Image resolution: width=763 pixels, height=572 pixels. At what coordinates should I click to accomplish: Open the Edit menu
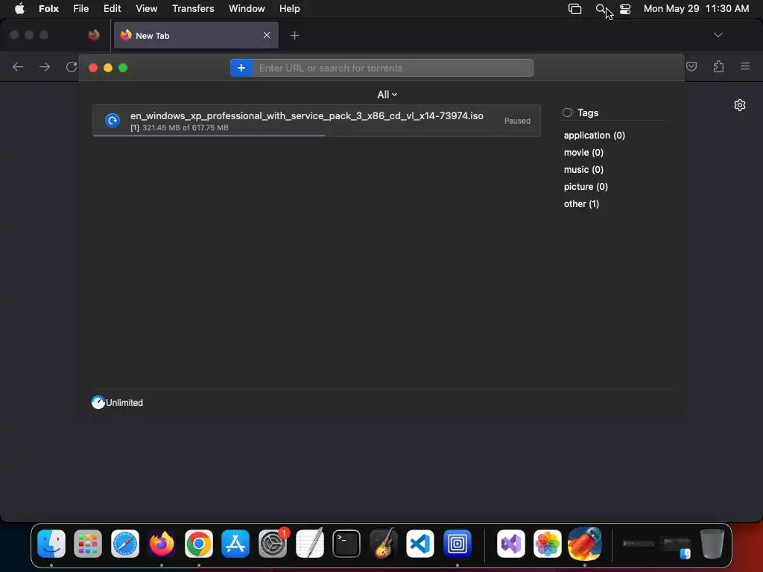click(x=112, y=9)
